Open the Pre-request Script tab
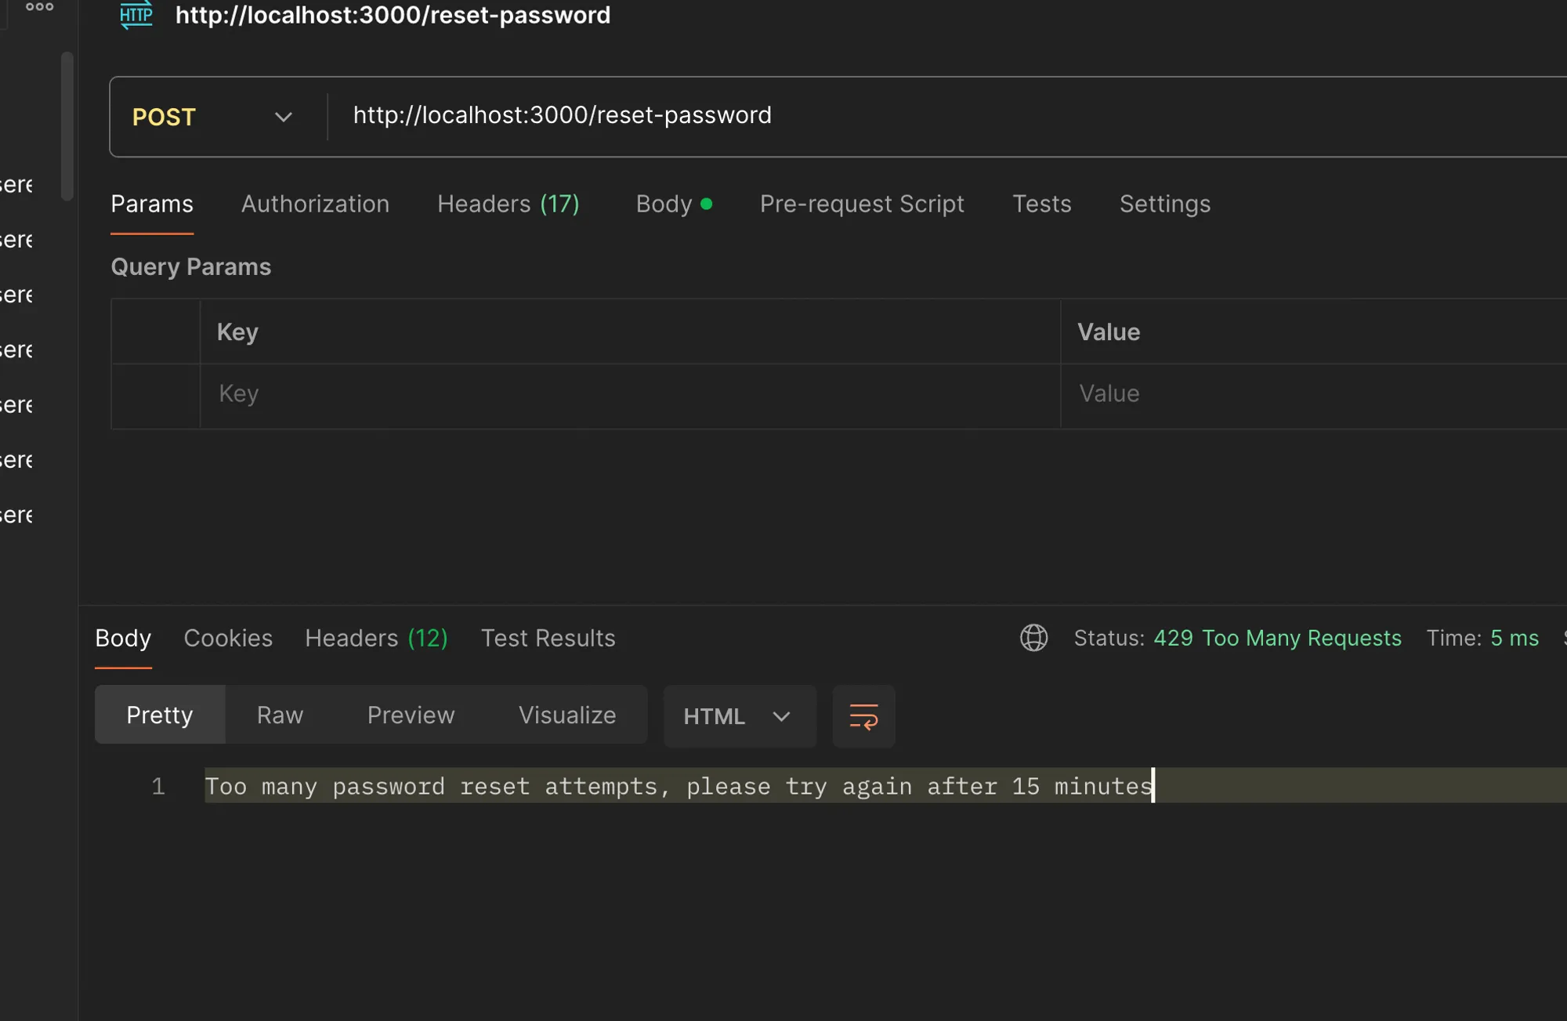 861,204
